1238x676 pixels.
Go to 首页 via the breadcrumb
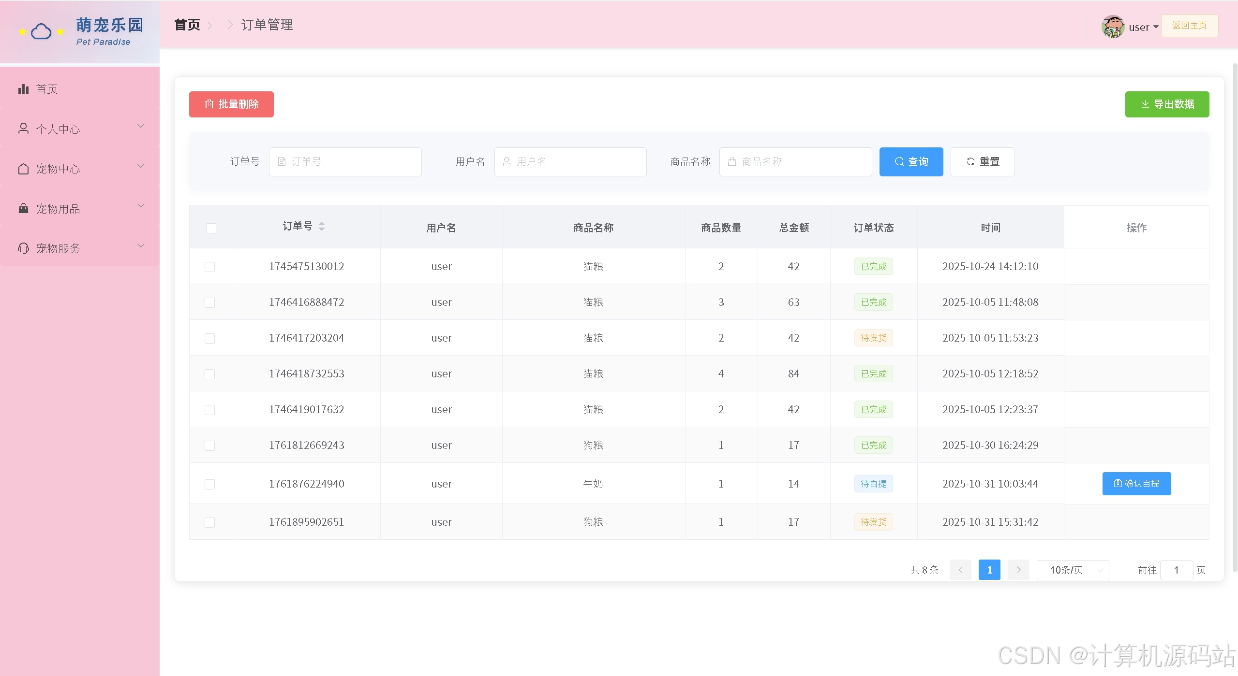pyautogui.click(x=187, y=25)
